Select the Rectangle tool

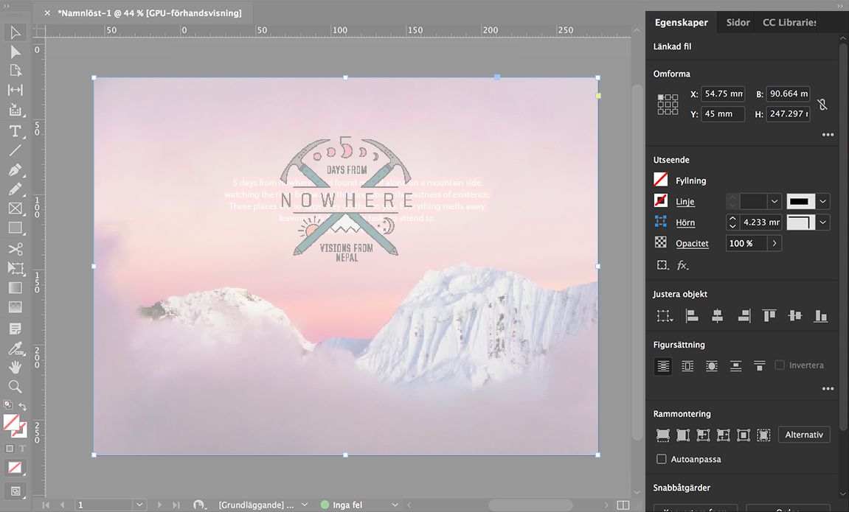tap(15, 228)
